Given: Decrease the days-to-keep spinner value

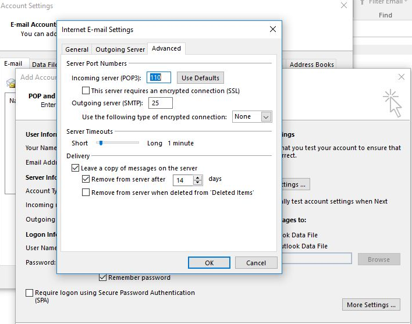Looking at the screenshot, I should click(x=198, y=183).
